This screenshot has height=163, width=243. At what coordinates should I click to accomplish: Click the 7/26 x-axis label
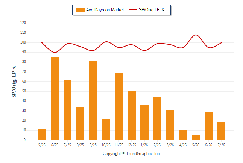coord(221,145)
